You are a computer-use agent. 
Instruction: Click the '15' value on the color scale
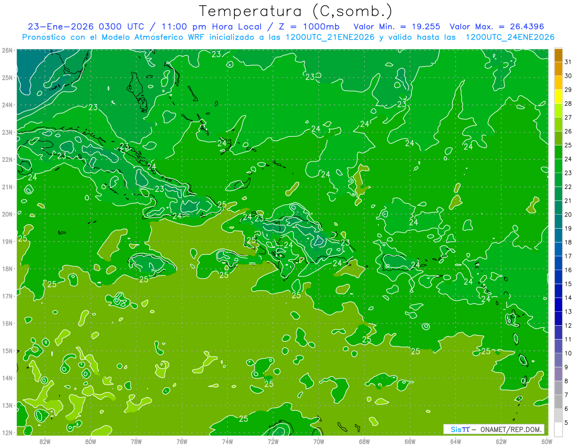(568, 284)
